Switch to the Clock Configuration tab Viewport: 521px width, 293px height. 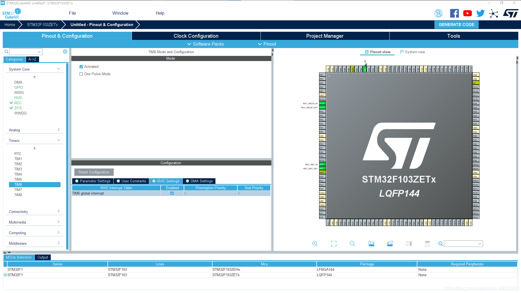[196, 36]
